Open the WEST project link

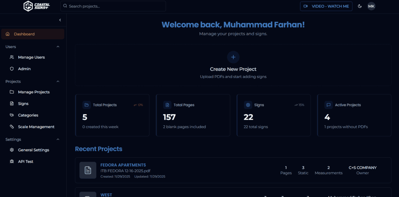pyautogui.click(x=106, y=195)
